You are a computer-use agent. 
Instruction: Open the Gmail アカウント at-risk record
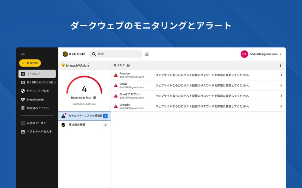198,96
